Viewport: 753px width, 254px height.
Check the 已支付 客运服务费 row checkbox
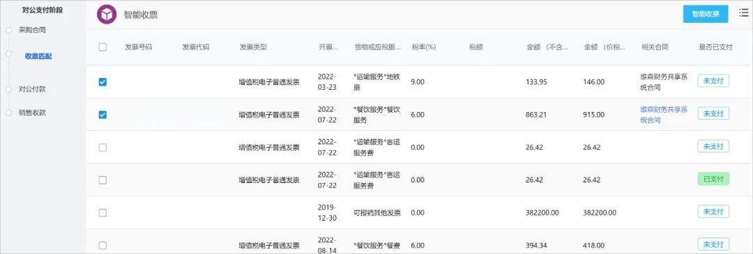(102, 180)
